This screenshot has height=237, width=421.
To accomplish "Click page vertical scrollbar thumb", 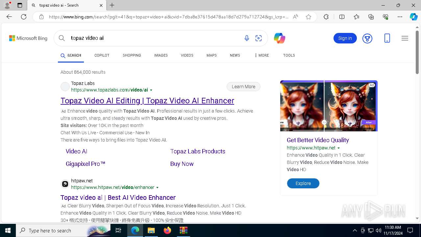I will (417, 53).
